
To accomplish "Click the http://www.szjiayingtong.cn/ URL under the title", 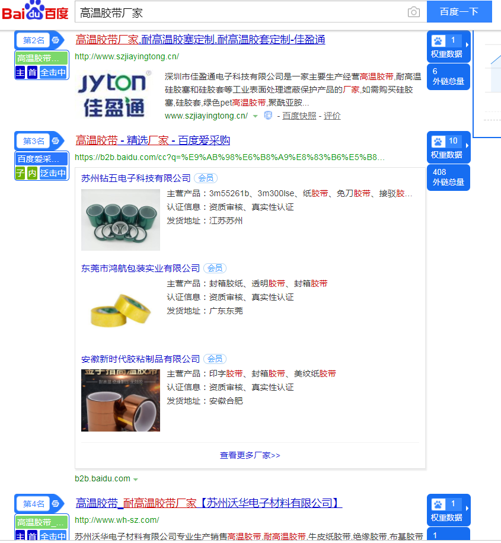I will pos(127,56).
